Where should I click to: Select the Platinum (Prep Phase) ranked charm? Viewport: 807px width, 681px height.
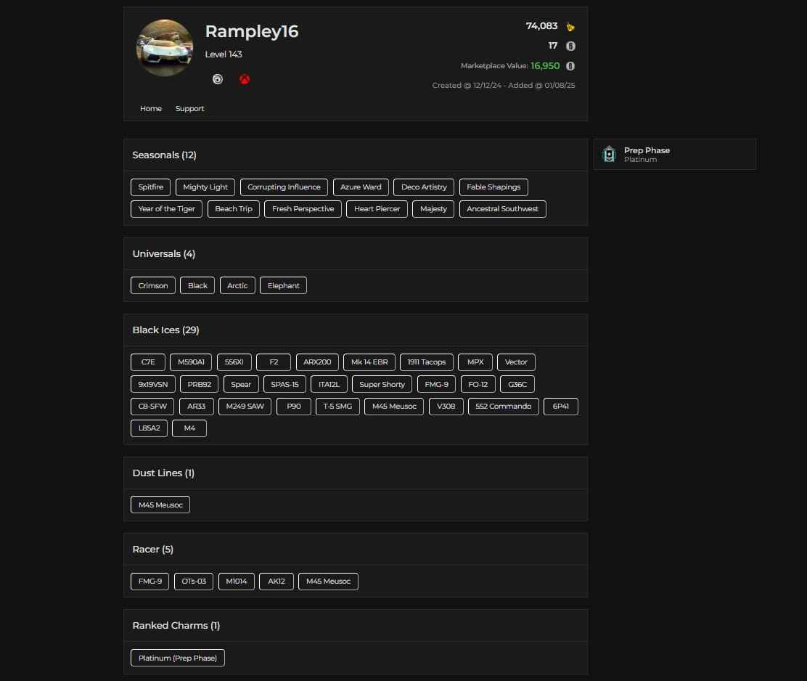pyautogui.click(x=177, y=657)
